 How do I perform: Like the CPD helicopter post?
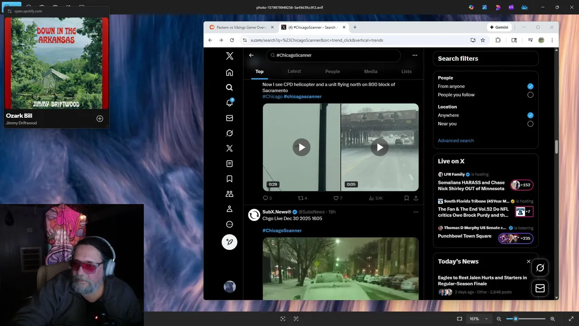point(337,198)
